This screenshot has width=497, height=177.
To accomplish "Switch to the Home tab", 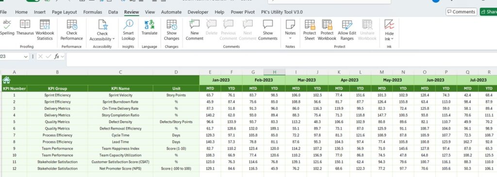I will [x=21, y=12].
